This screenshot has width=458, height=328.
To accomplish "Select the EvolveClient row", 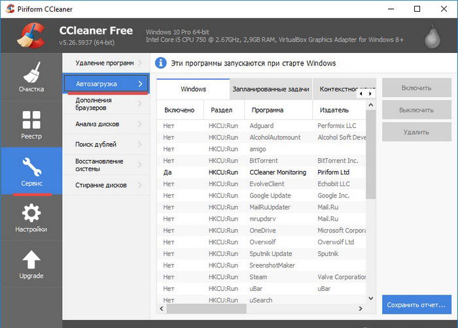I will (x=261, y=184).
